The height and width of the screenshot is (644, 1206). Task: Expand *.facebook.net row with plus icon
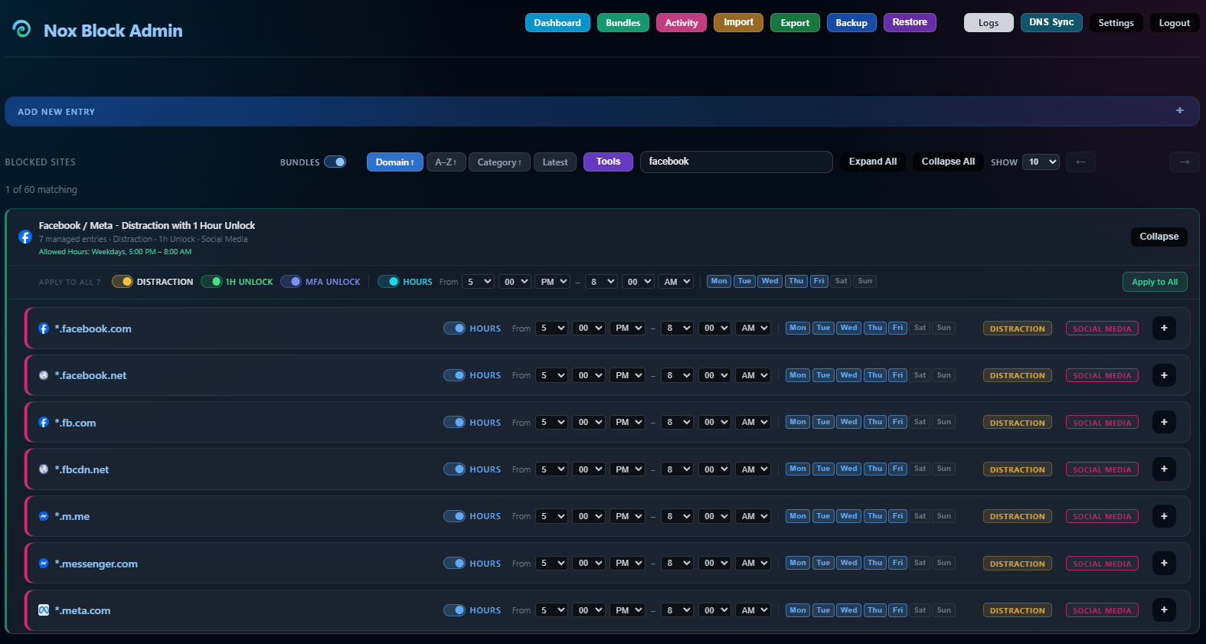pos(1164,375)
